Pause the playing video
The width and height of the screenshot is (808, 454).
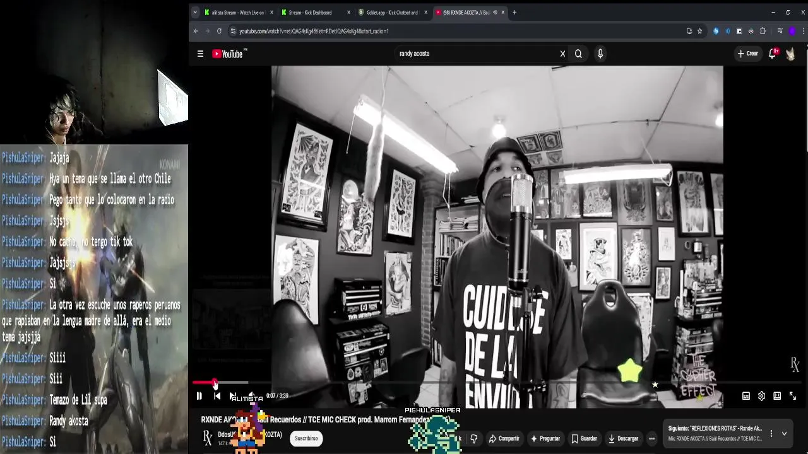tap(199, 396)
